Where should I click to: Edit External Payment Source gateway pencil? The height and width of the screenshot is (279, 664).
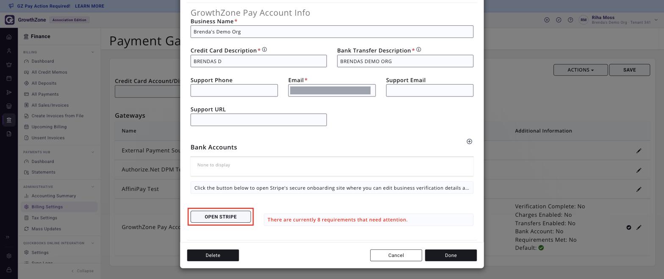click(x=639, y=151)
